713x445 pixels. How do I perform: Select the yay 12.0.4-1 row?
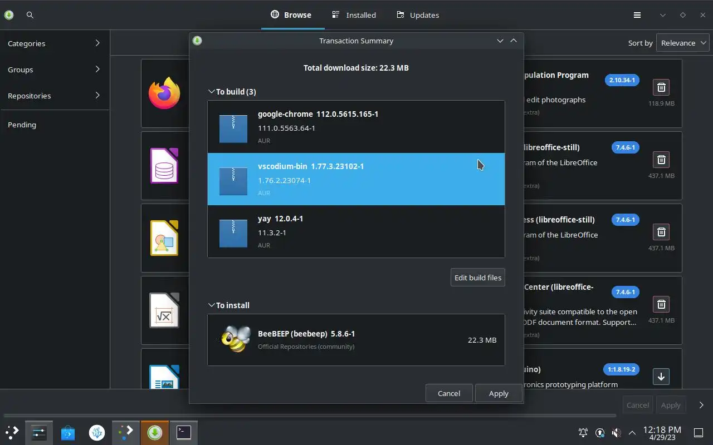[356, 231]
